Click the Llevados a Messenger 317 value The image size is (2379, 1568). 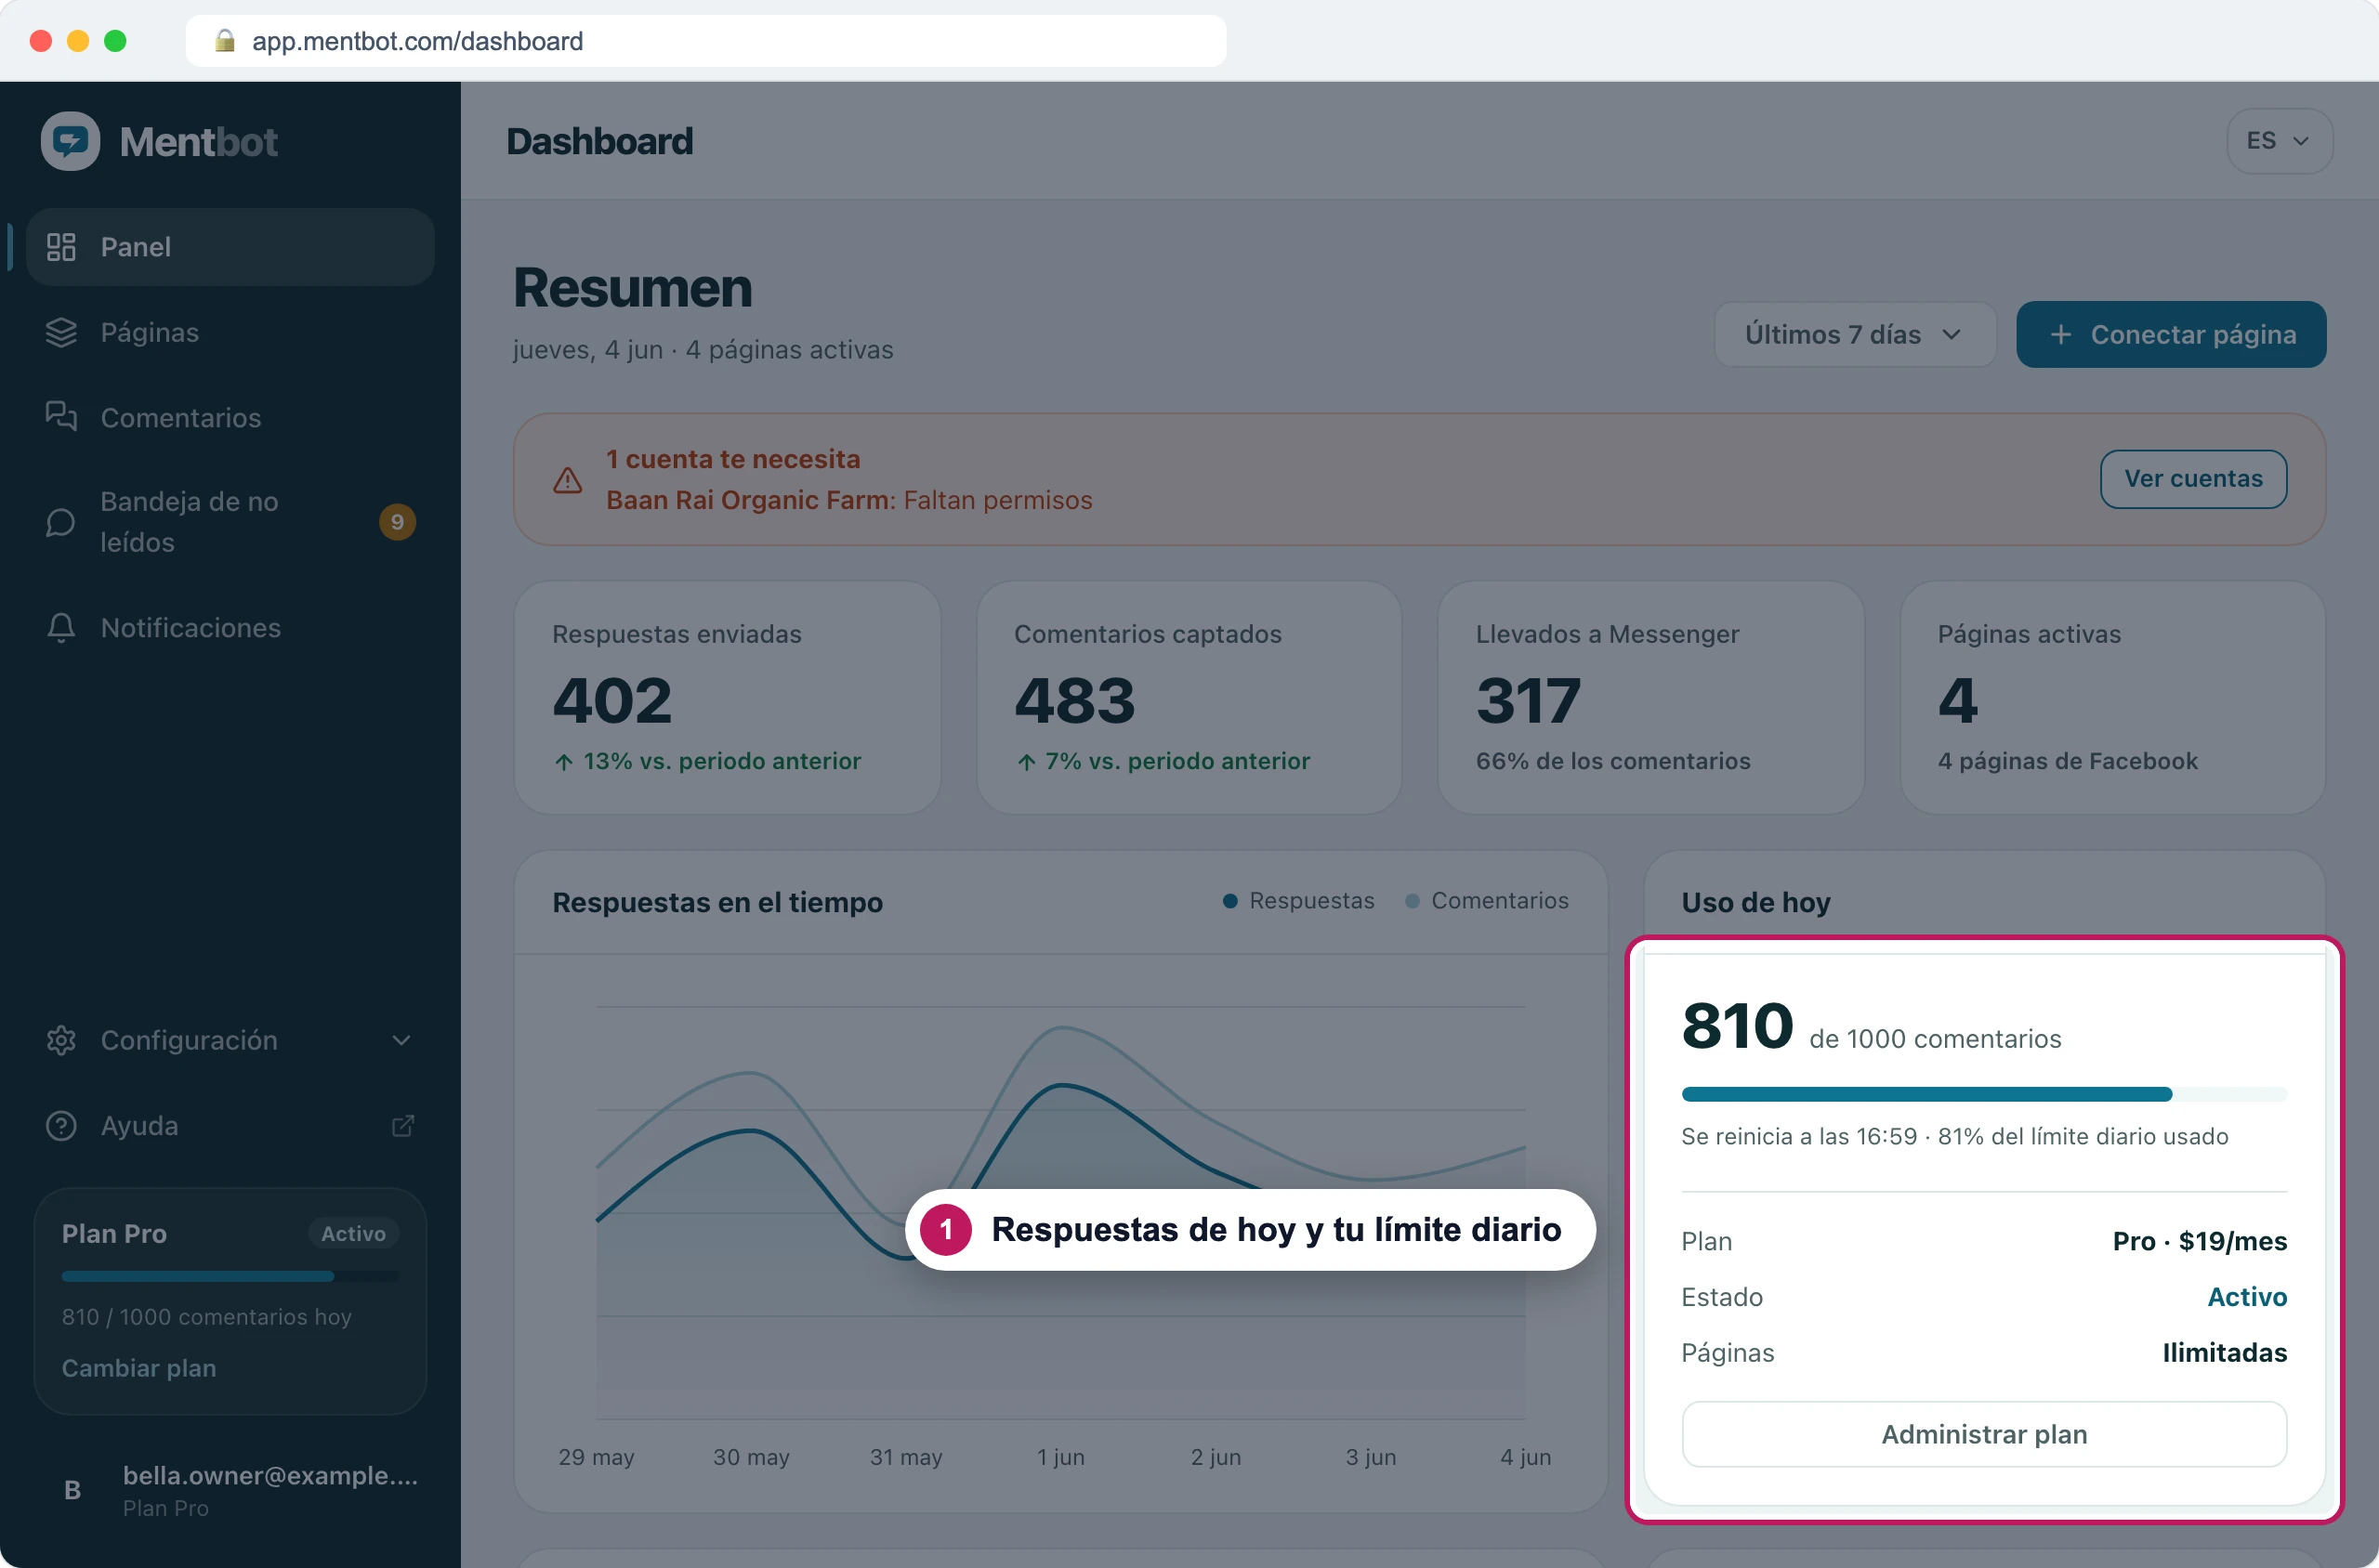tap(1529, 700)
